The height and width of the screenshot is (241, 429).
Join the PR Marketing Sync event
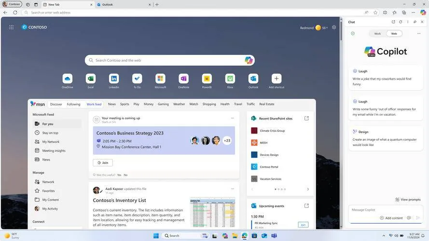tap(303, 225)
